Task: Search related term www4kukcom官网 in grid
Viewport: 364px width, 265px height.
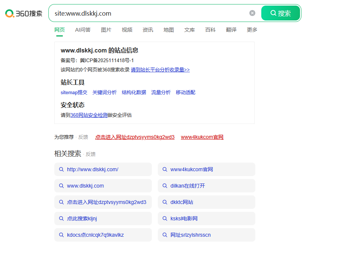Action: 207,169
